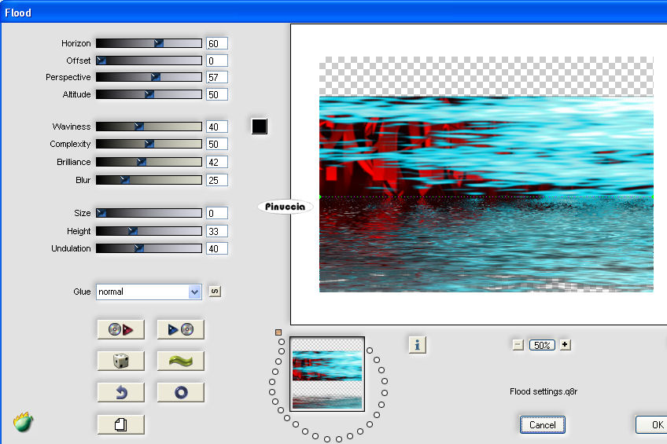
Task: Click the Perspective slider
Action: pyautogui.click(x=149, y=77)
